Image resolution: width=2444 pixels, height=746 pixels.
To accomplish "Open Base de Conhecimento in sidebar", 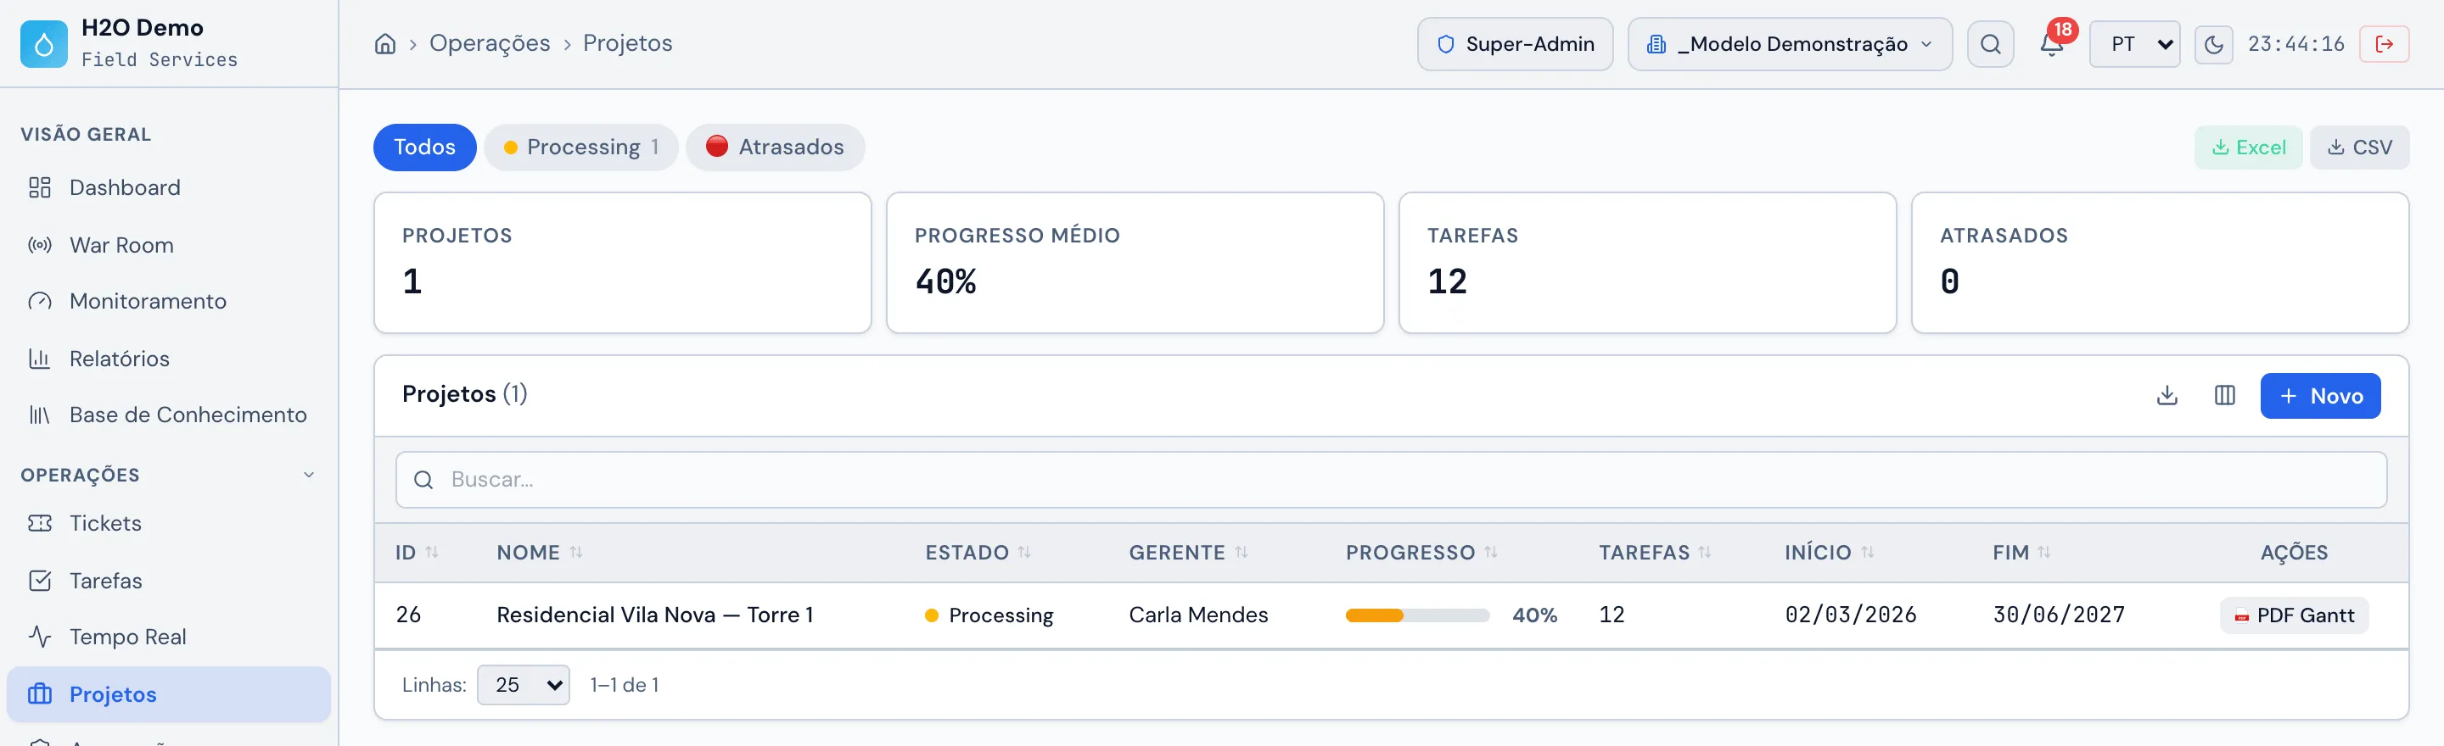I will tap(169, 415).
